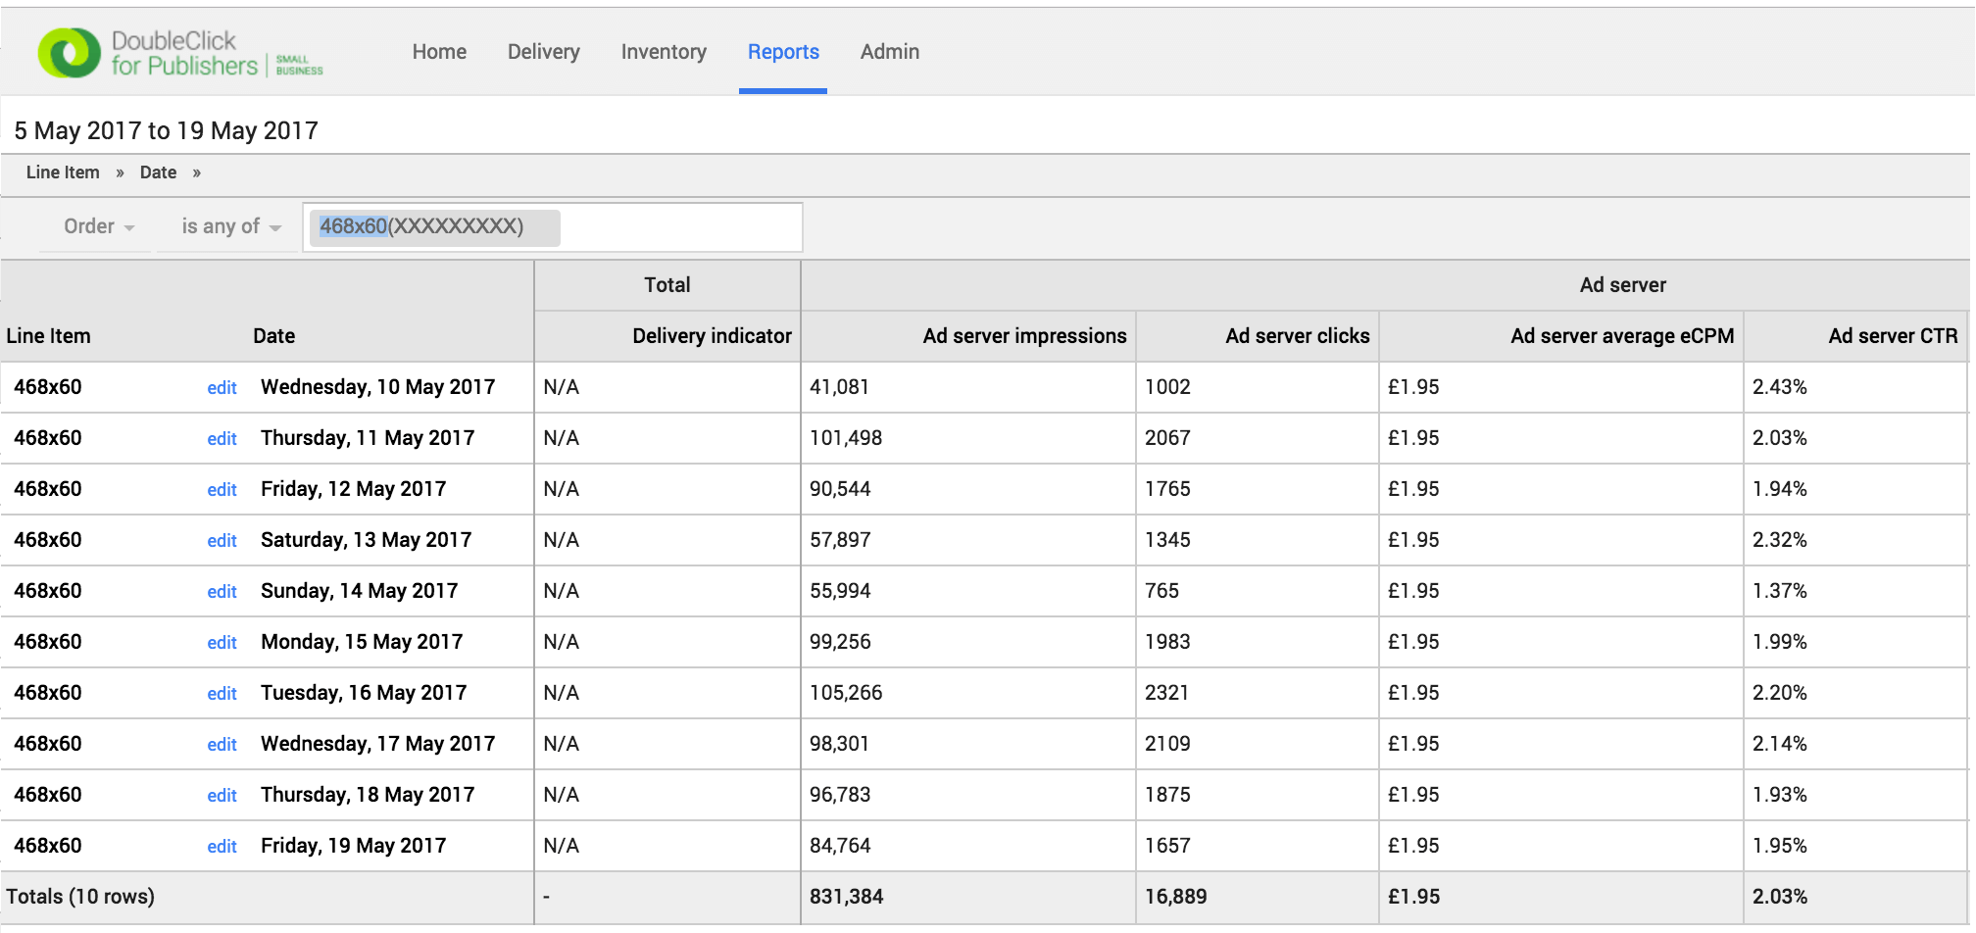Image resolution: width=1976 pixels, height=933 pixels.
Task: Select the date range '5 May 2017 to 19 May 2017'
Action: pos(166,130)
